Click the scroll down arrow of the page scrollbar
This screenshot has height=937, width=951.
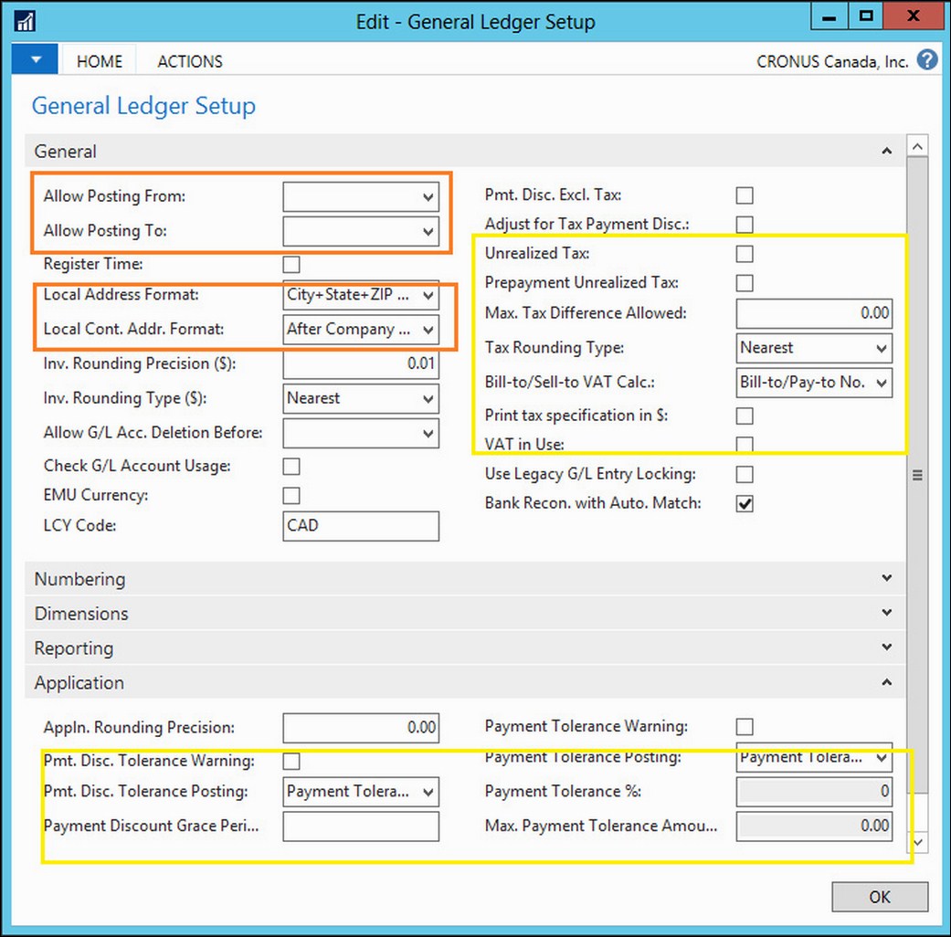click(x=917, y=842)
